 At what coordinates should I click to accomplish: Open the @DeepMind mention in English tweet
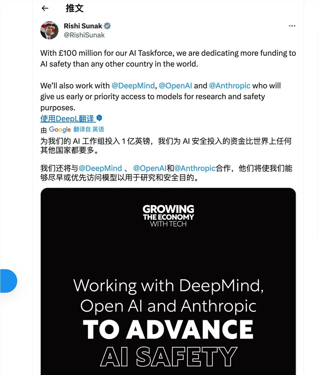[133, 86]
